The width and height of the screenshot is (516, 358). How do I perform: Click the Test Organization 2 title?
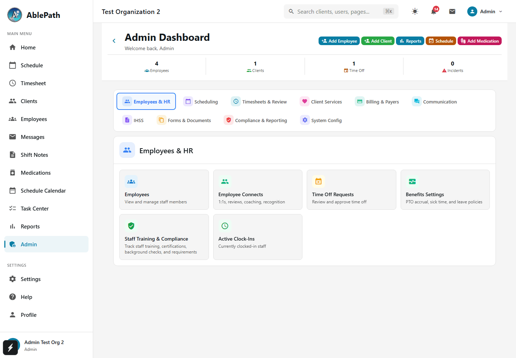(x=131, y=12)
